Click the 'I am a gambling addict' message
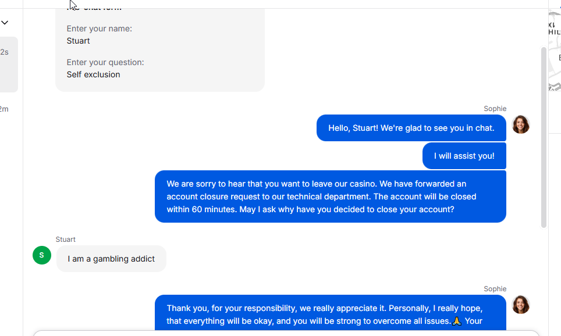This screenshot has height=336, width=561. pos(111,259)
